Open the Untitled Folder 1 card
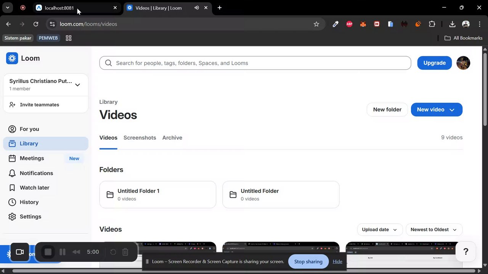This screenshot has height=274, width=488. 158,194
